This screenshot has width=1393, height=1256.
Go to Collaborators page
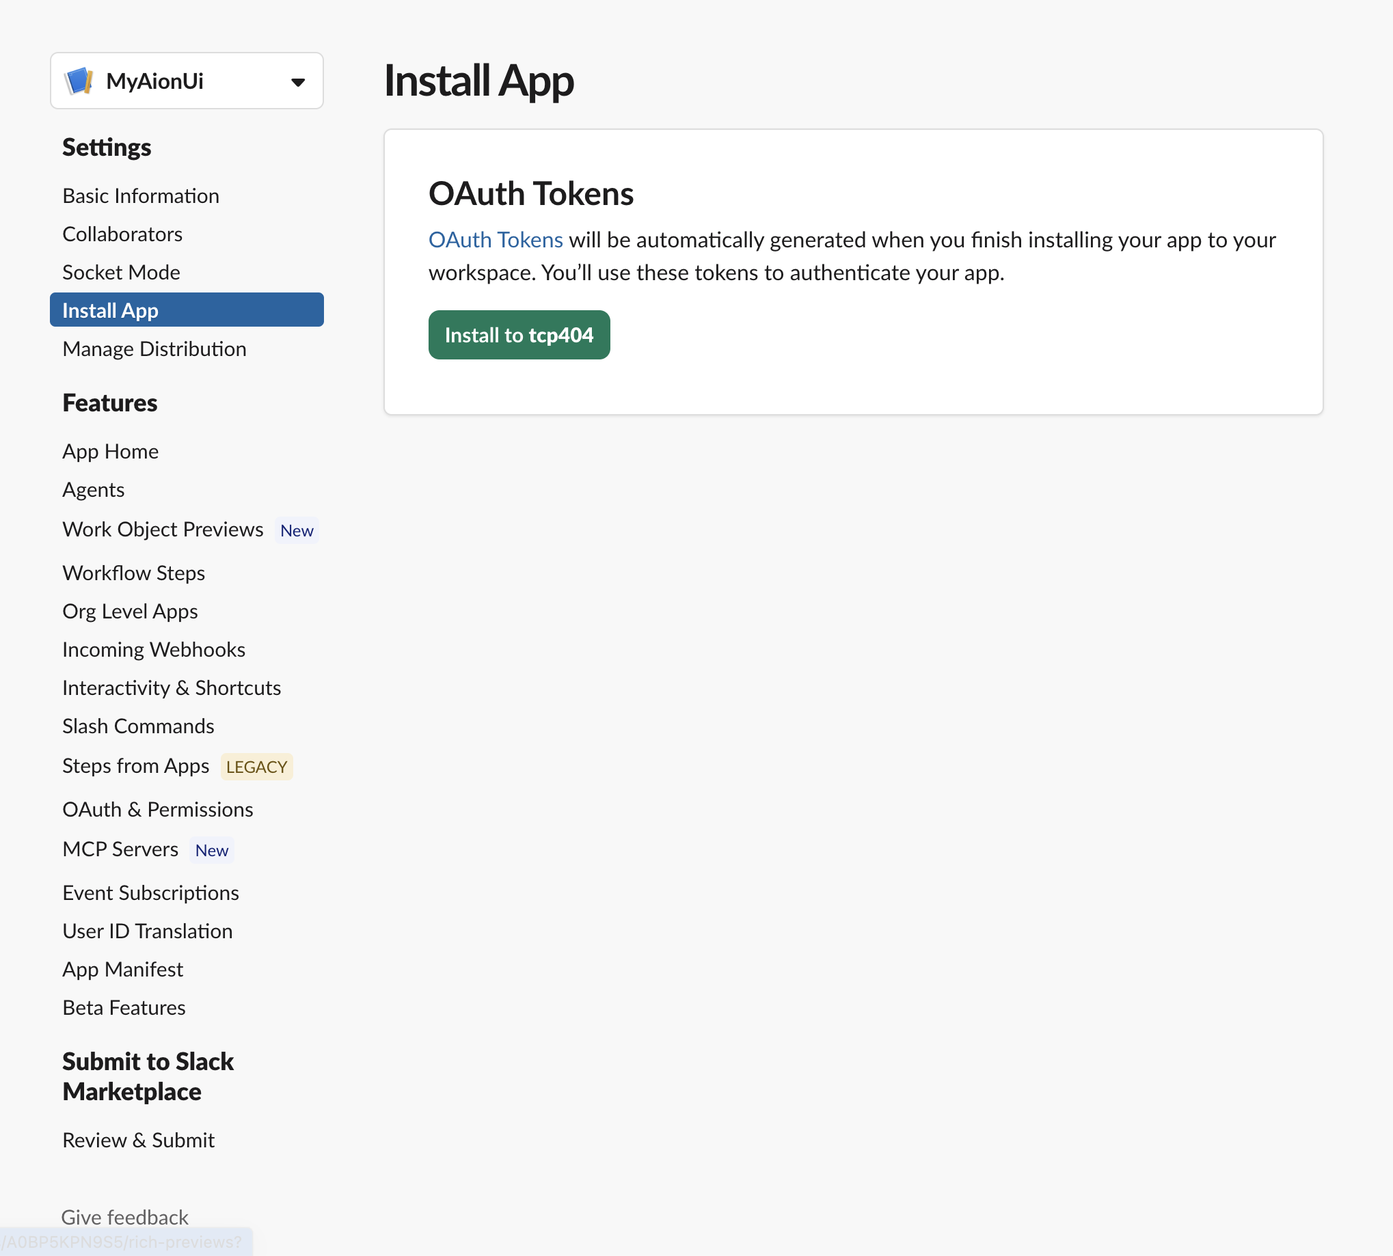(x=122, y=234)
